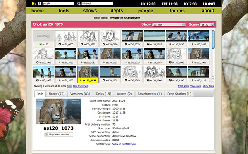Select shot thumbnail as120_1075
This screenshot has height=154, width=248.
pyautogui.click(x=110, y=74)
